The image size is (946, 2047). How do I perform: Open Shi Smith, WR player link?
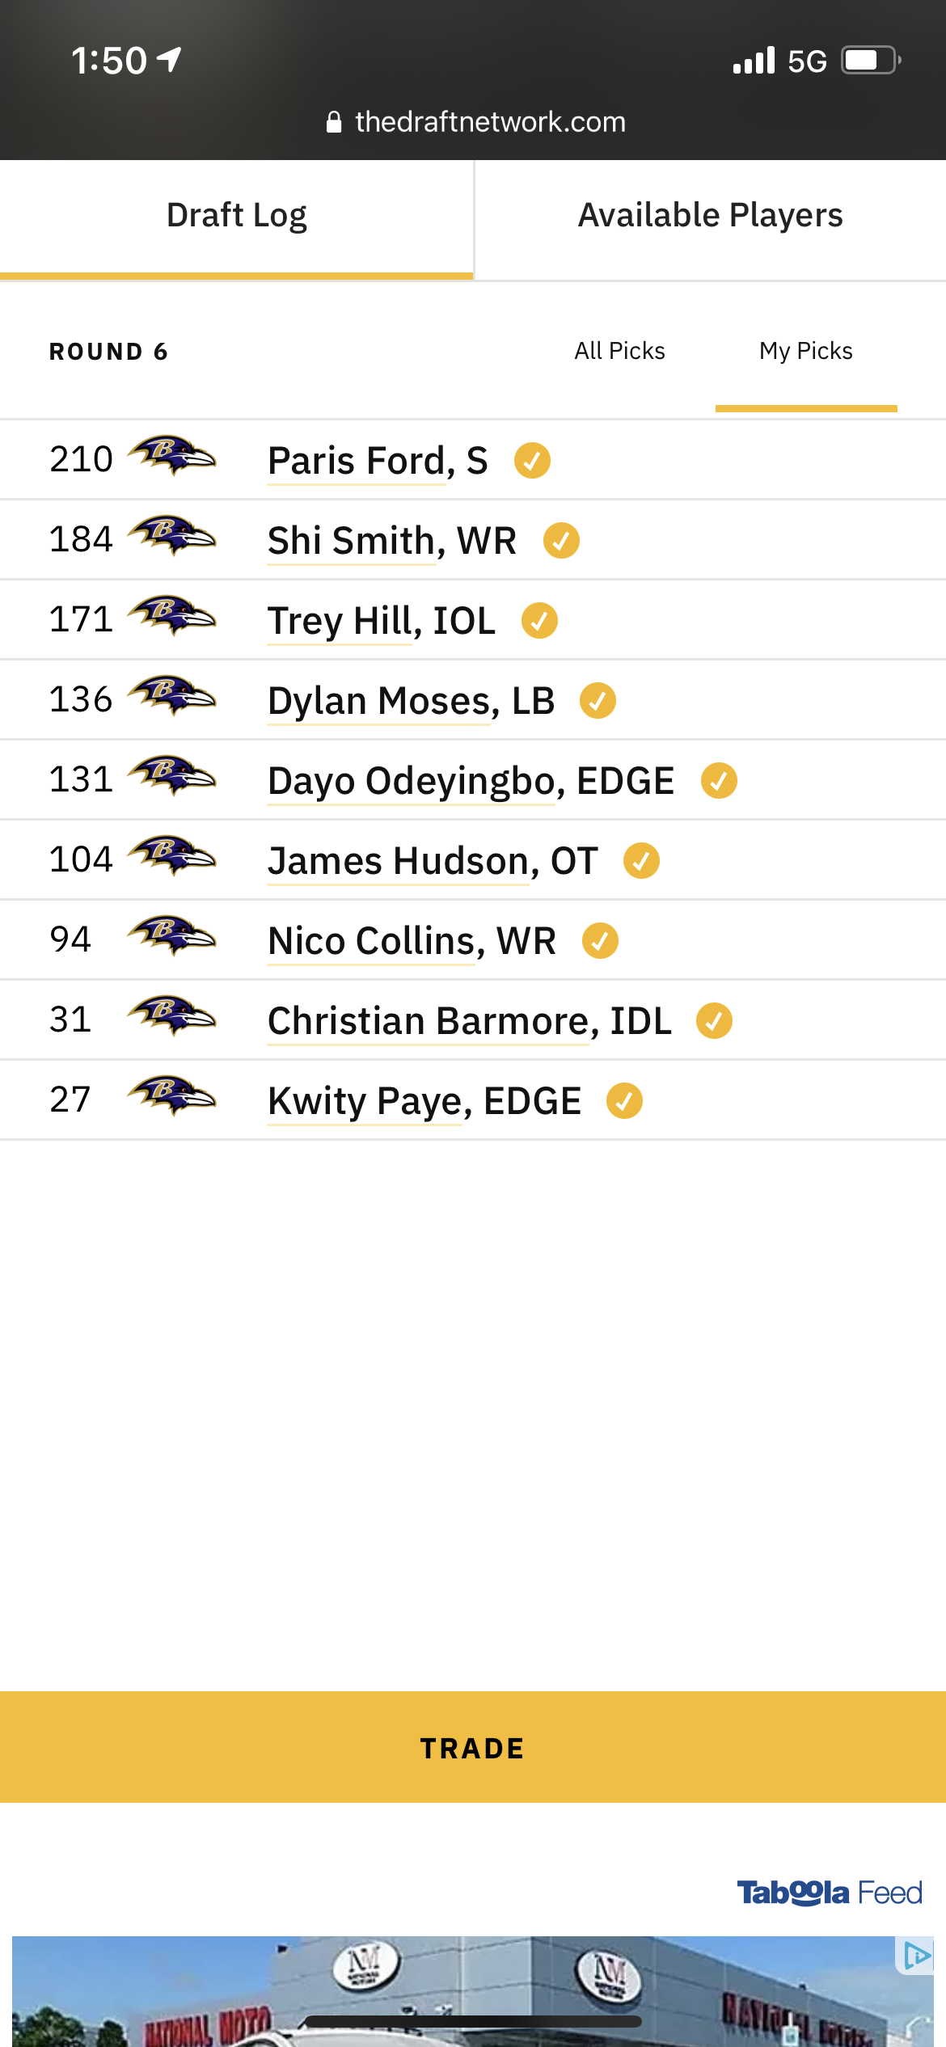pos(392,541)
